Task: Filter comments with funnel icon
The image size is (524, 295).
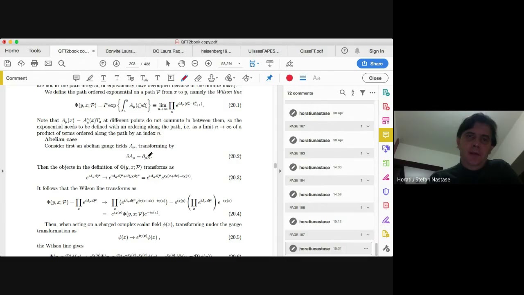Action: pos(362,93)
